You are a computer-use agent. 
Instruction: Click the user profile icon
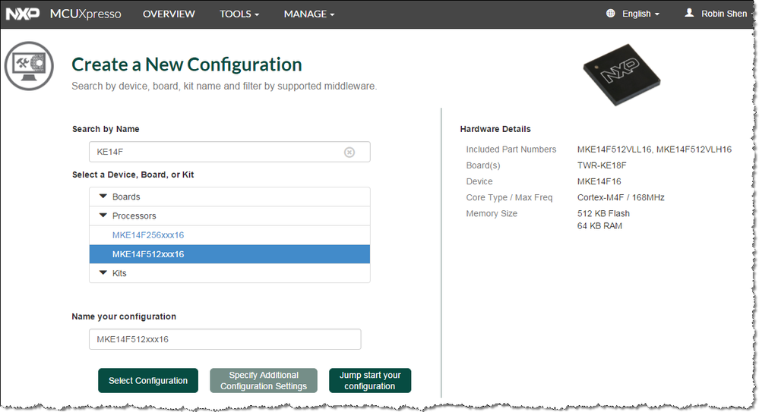tap(689, 13)
